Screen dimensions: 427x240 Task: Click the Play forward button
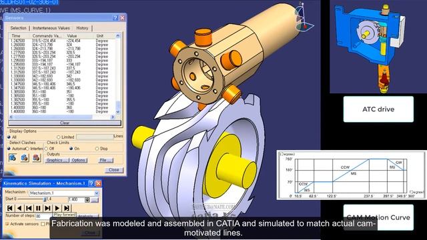click(57, 208)
